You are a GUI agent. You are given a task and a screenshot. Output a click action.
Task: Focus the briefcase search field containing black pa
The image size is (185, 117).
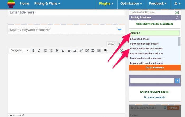155,33
